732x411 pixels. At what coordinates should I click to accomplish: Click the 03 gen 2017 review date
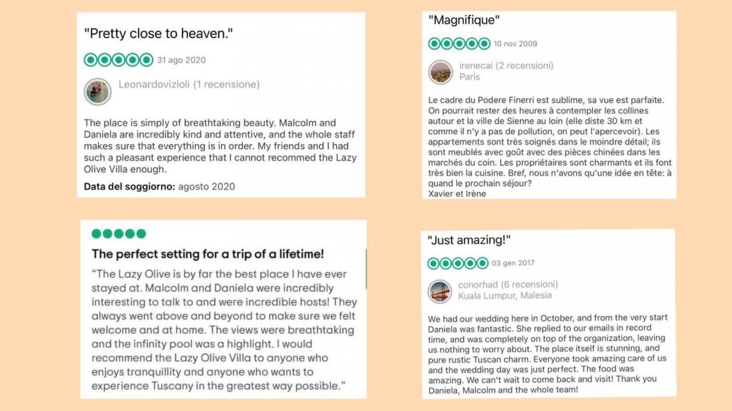point(513,263)
